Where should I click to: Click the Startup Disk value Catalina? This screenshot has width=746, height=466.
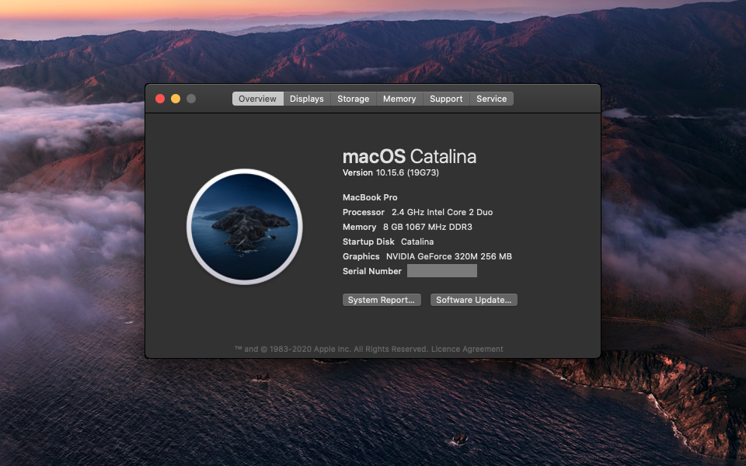(x=417, y=242)
